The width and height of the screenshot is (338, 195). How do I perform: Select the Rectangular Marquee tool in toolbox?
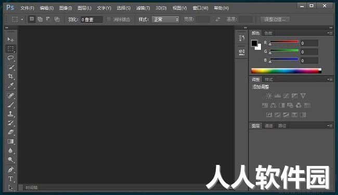pyautogui.click(x=10, y=49)
